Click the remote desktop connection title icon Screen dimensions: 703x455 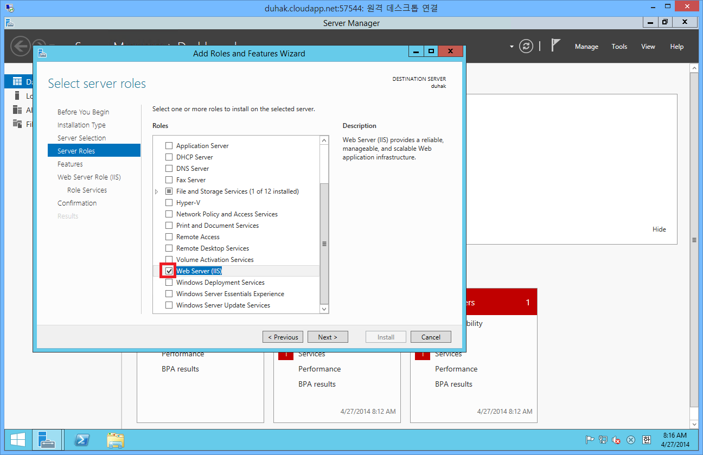(9, 8)
